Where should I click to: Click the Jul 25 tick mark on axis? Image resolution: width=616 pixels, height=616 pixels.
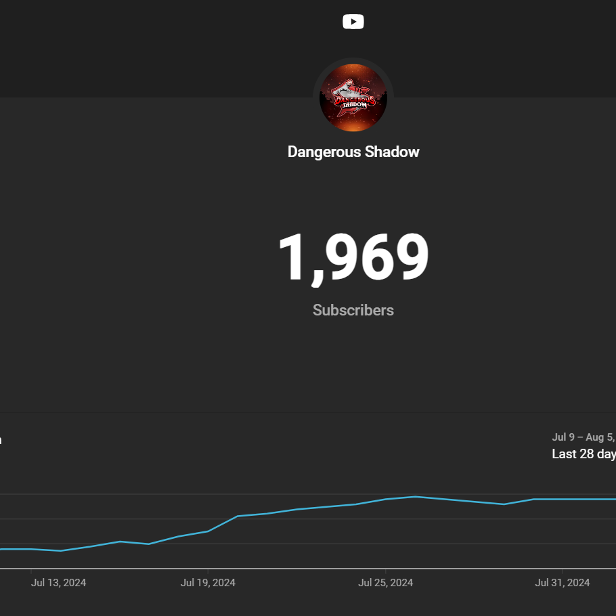385,571
